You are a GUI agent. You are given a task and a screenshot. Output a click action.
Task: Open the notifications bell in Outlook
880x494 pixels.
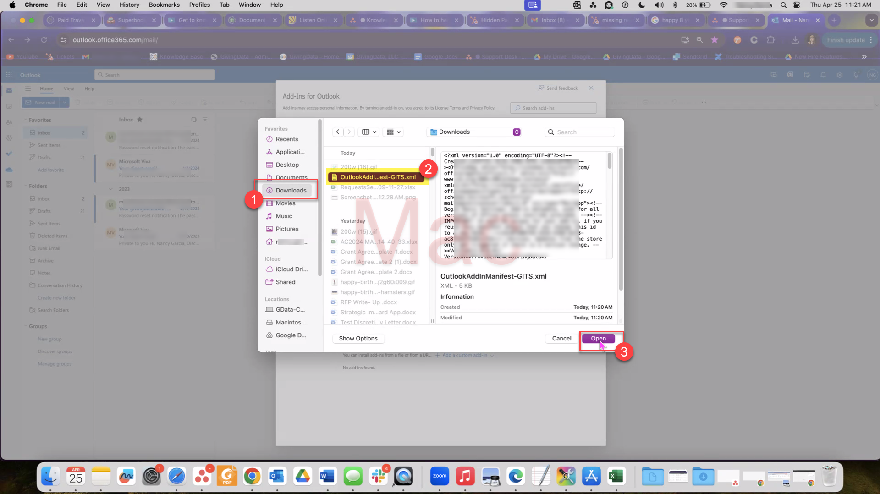coord(823,75)
